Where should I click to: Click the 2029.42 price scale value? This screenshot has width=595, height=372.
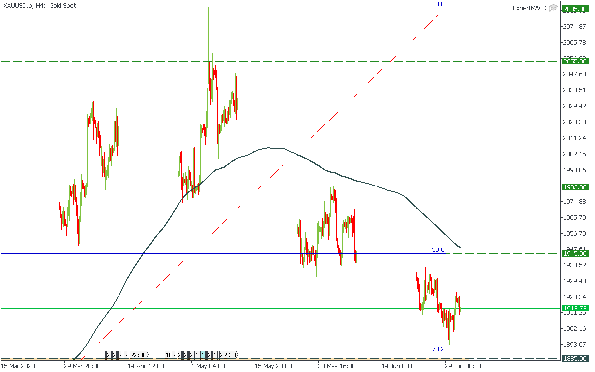coord(575,106)
